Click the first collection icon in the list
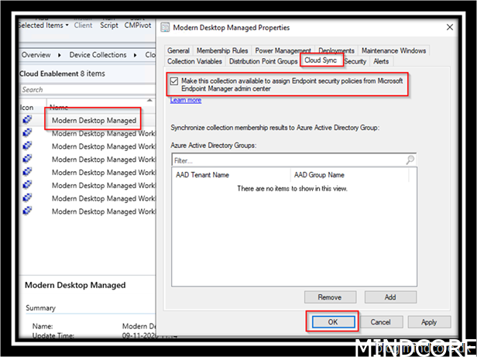 coord(27,120)
